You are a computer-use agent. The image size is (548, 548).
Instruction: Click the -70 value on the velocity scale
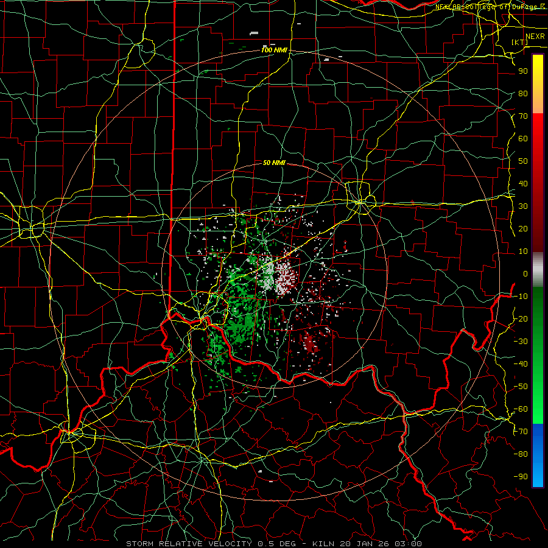point(521,432)
